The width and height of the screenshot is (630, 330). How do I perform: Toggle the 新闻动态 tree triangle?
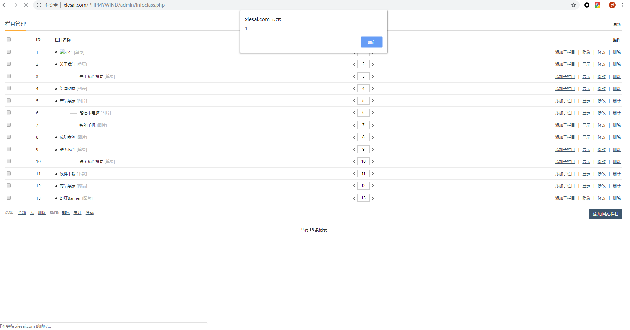tap(56, 89)
